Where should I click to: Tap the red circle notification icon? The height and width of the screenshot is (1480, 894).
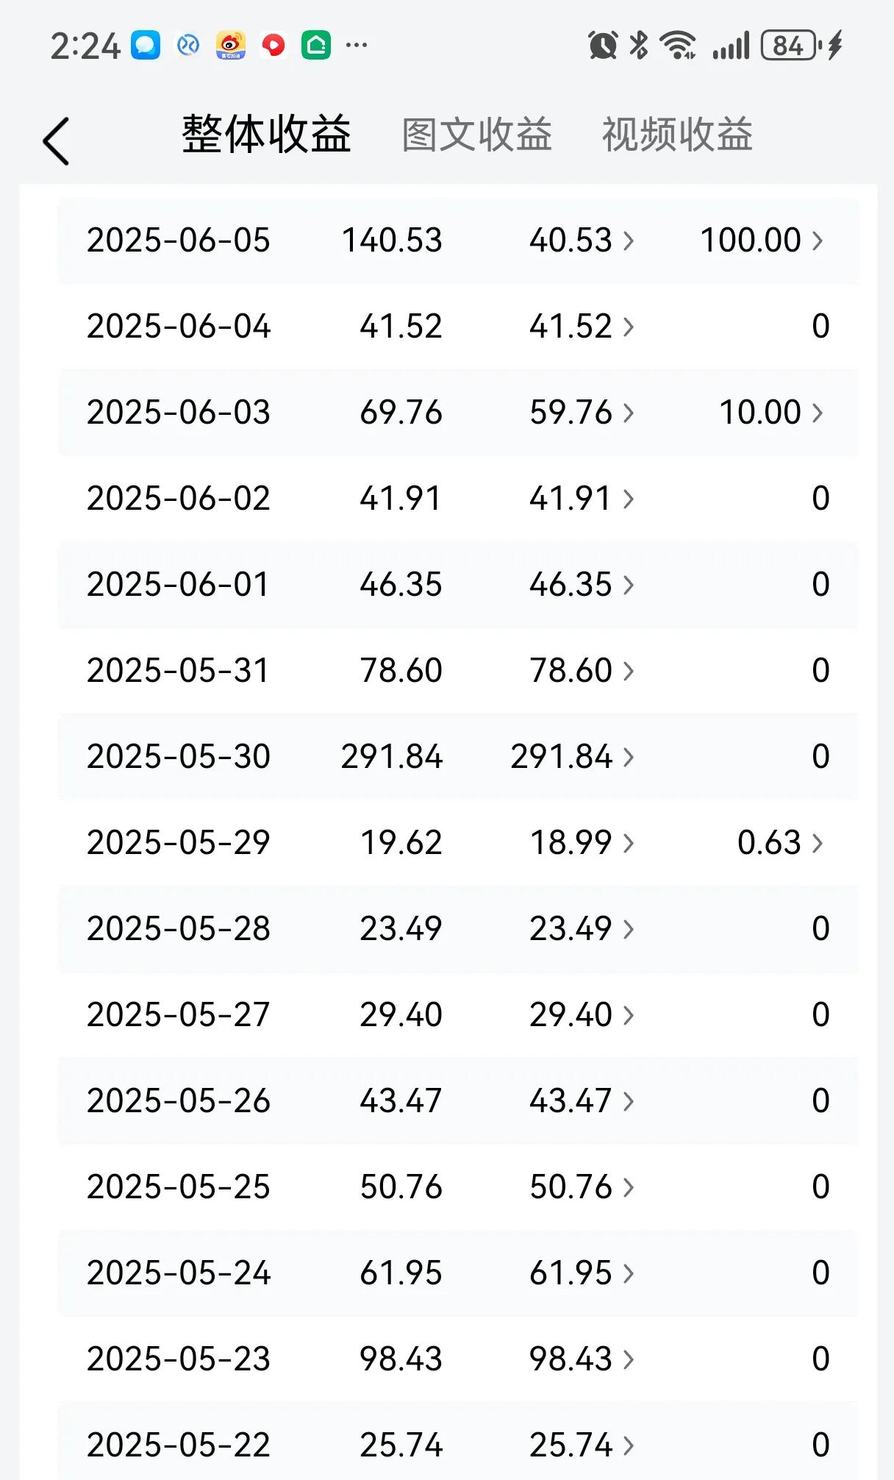coord(273,46)
